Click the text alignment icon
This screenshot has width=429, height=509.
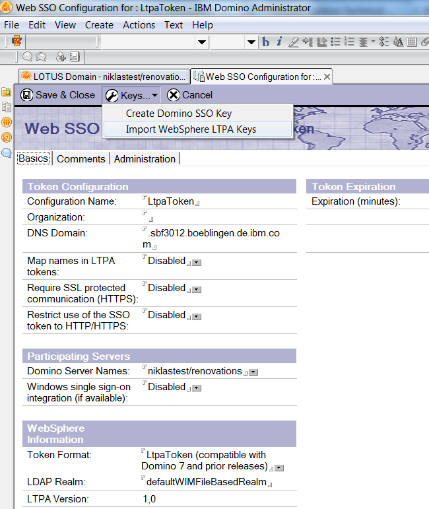coord(364,42)
